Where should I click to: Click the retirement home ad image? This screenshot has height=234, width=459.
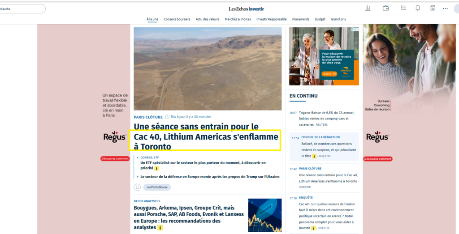click(324, 56)
